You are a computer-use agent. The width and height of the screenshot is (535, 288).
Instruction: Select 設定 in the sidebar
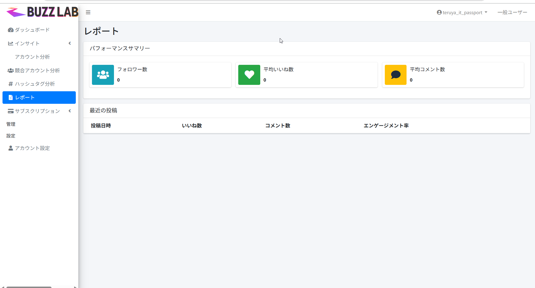click(11, 136)
